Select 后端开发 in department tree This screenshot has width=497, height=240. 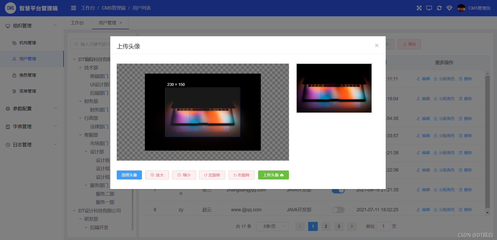99,227
